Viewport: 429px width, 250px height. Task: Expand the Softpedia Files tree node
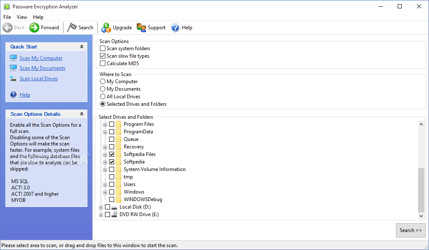(x=105, y=155)
